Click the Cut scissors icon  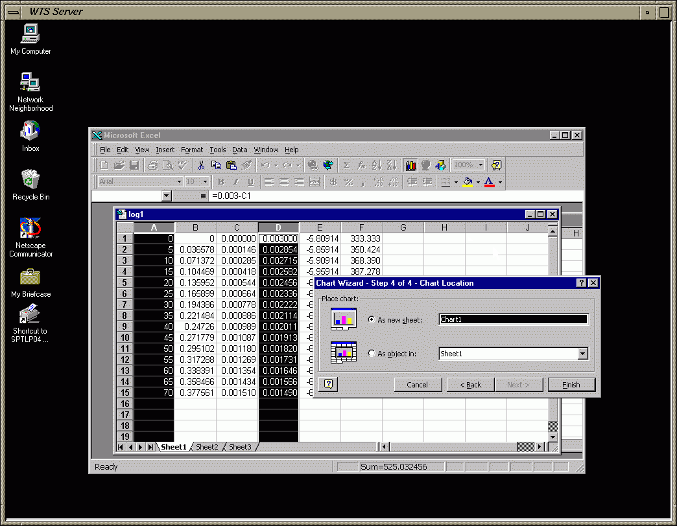[202, 165]
